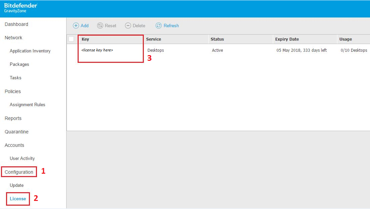
Task: Select the license key here cell
Action: 97,50
